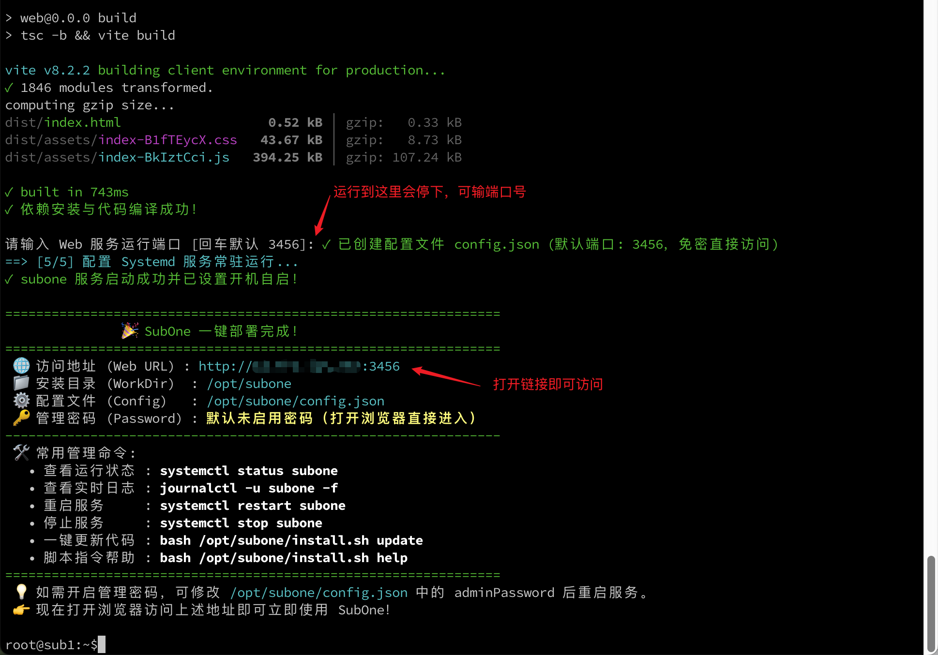
Task: Click the word adminPassword in the tip
Action: (504, 593)
